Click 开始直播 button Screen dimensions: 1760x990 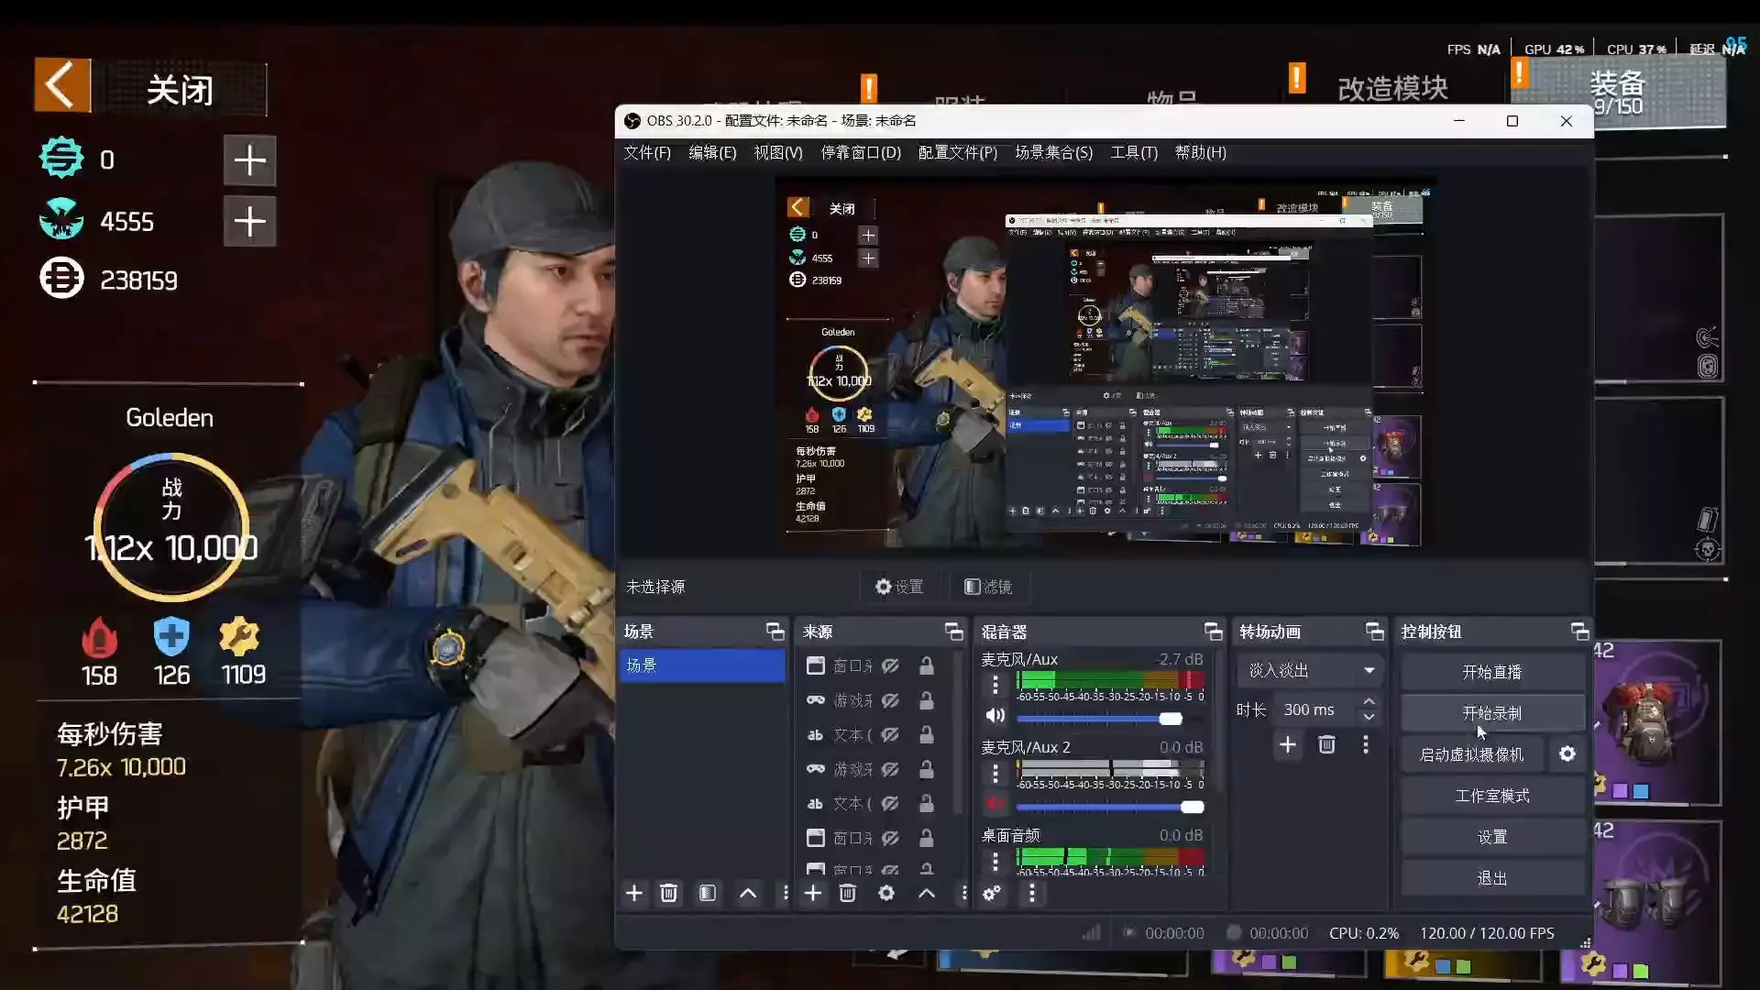1491,672
